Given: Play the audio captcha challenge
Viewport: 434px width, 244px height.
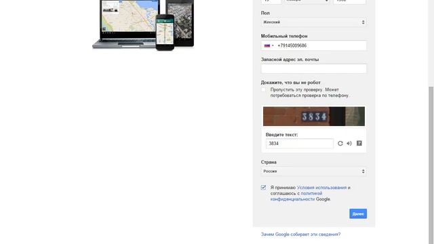Looking at the screenshot, I should (349, 143).
